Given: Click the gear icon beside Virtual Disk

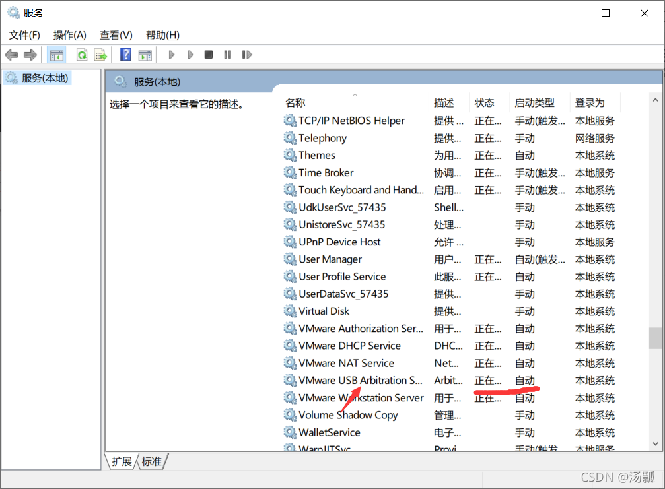Looking at the screenshot, I should tap(290, 311).
